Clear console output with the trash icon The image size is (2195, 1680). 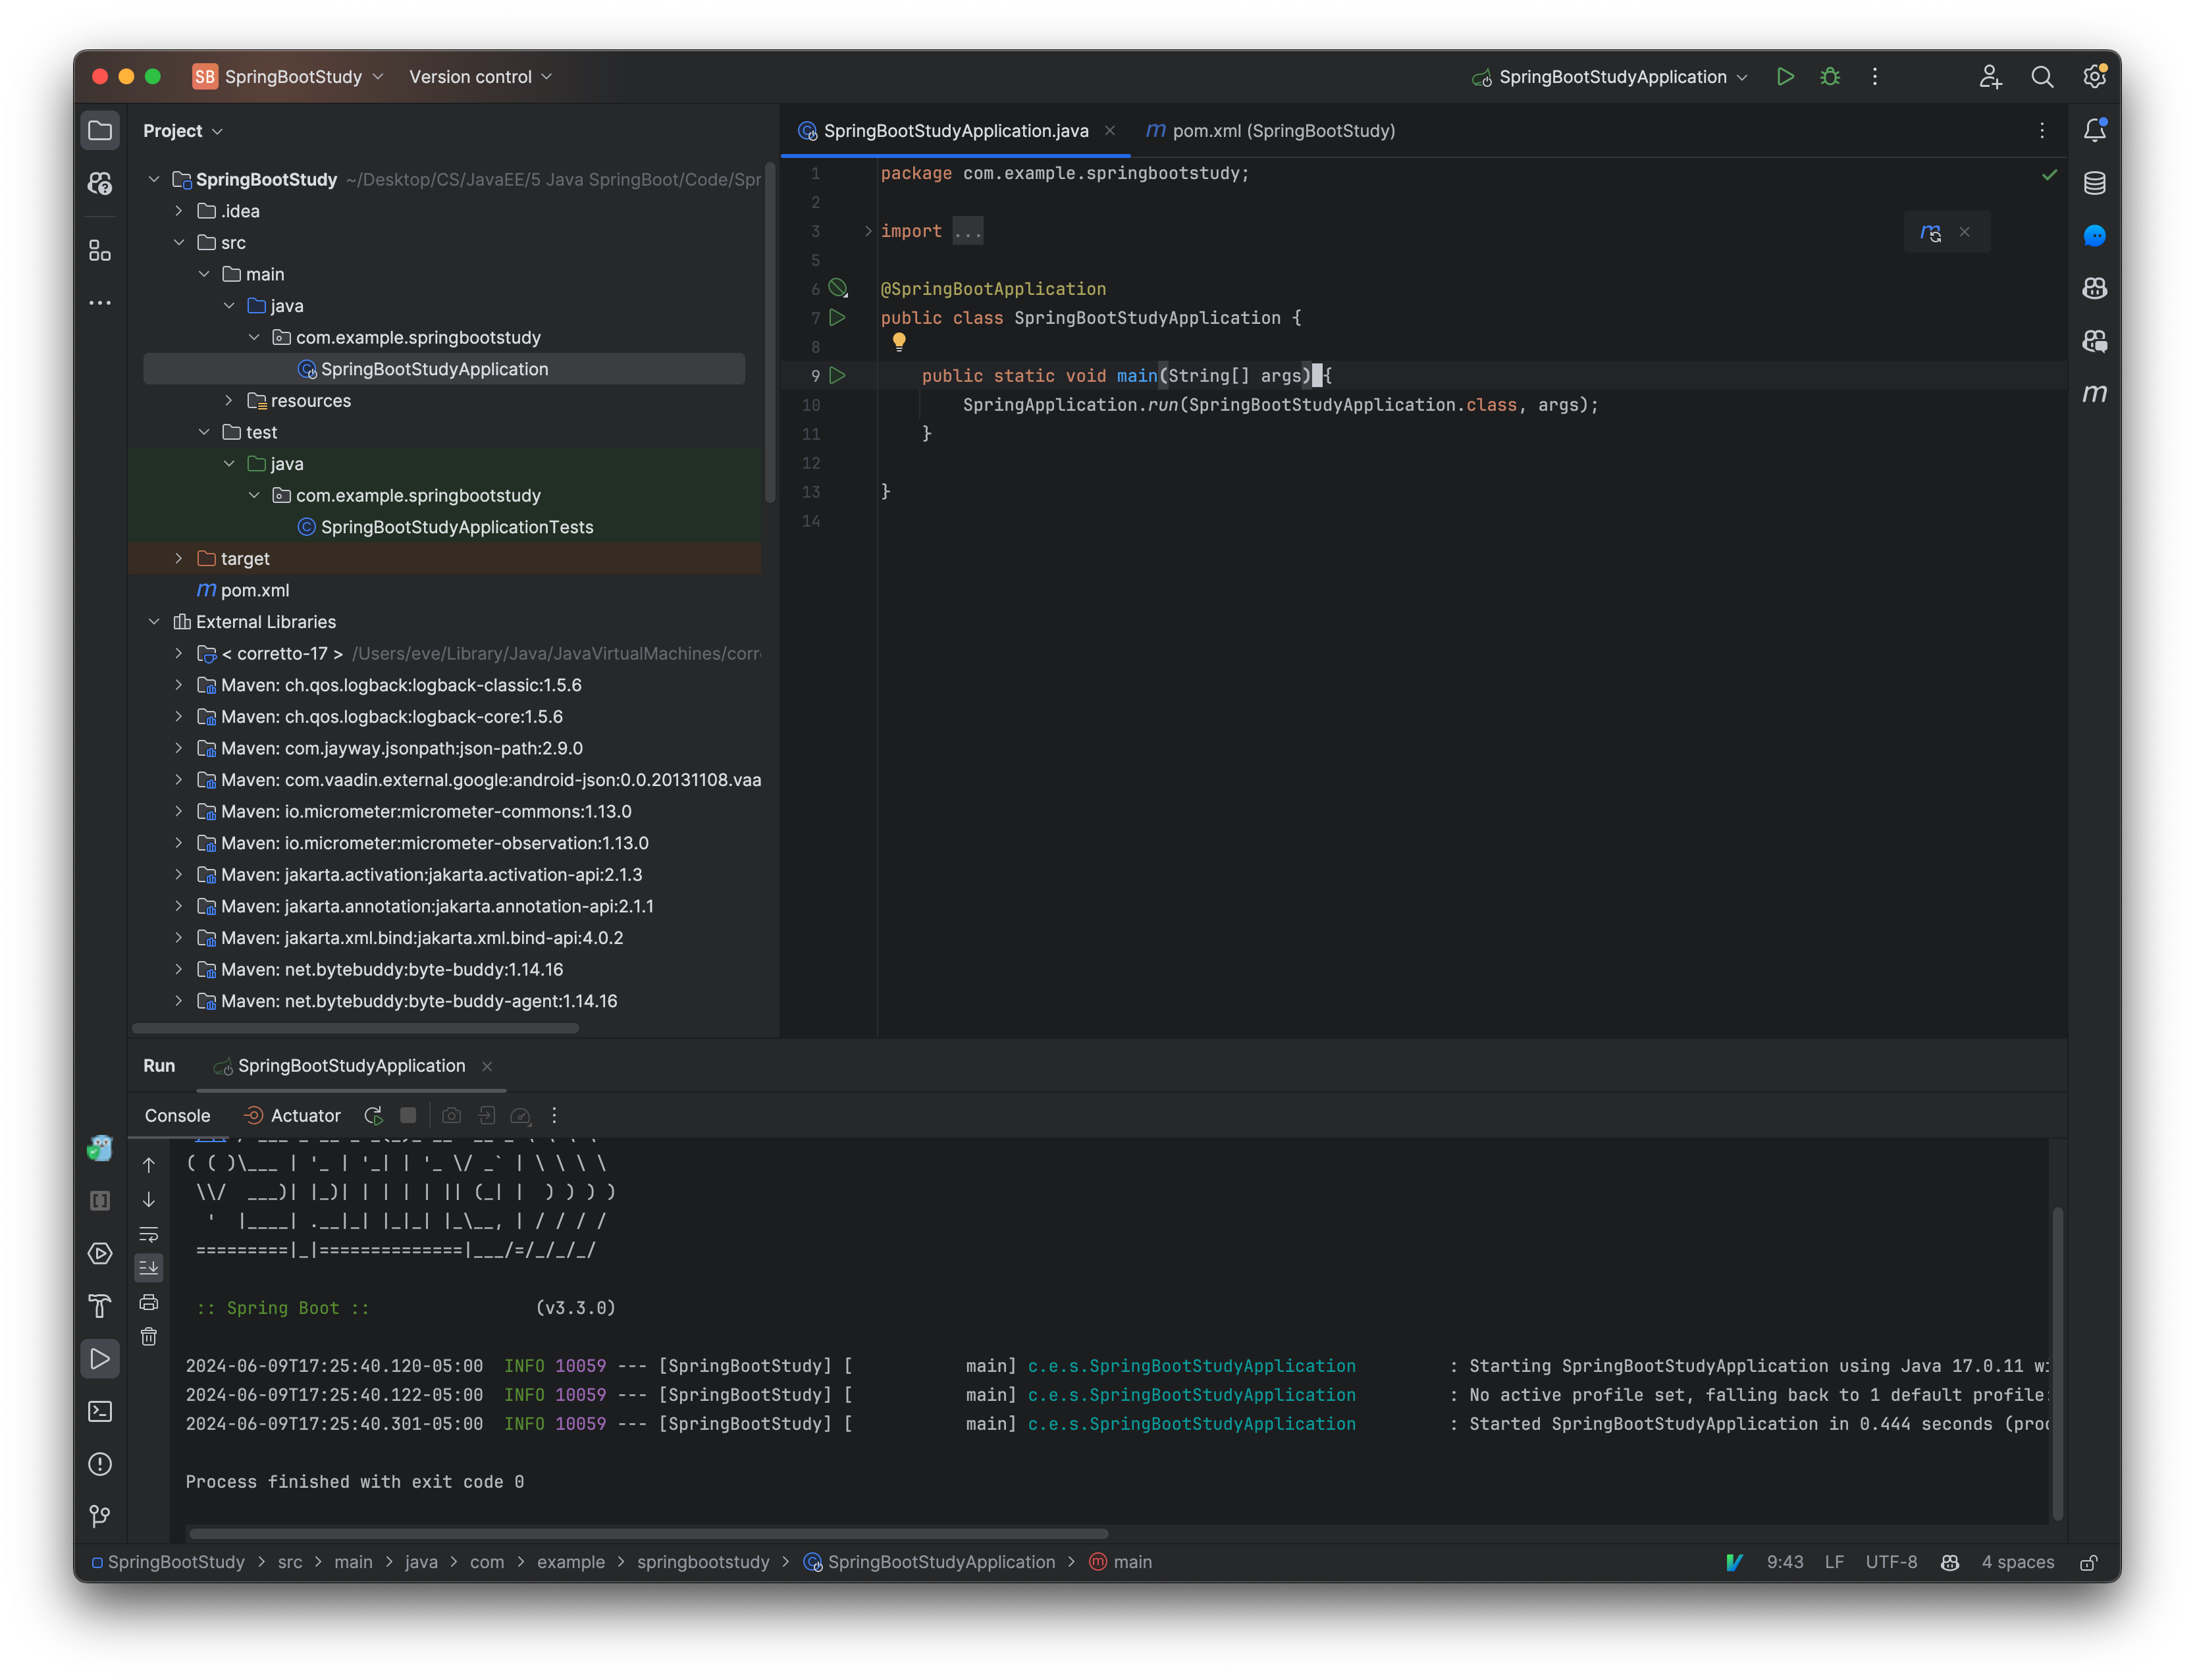click(x=149, y=1335)
